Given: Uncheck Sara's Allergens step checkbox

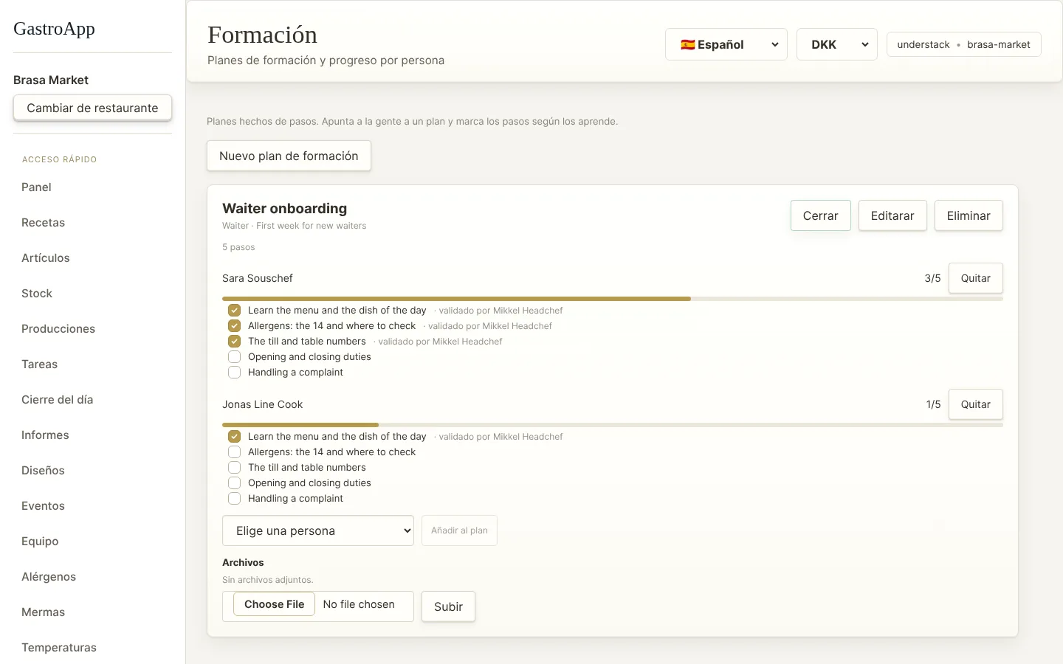Looking at the screenshot, I should (234, 326).
